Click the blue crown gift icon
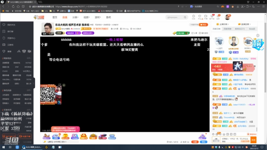Viewport: 267px width, 150px height. (x=112, y=136)
